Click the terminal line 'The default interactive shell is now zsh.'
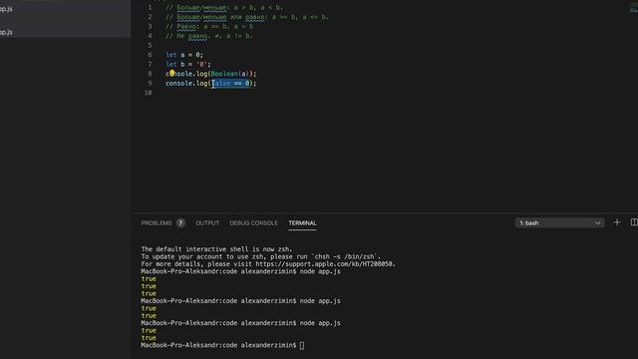 [x=216, y=249]
